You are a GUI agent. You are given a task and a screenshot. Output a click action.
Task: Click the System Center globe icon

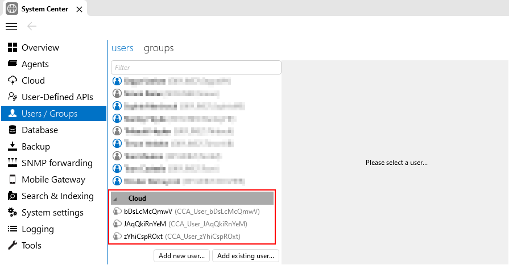tap(12, 9)
